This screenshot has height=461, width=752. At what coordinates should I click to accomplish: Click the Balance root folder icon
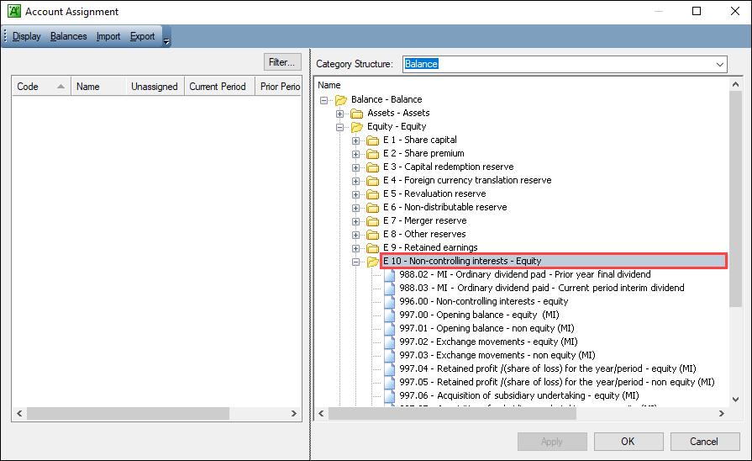[x=340, y=99]
